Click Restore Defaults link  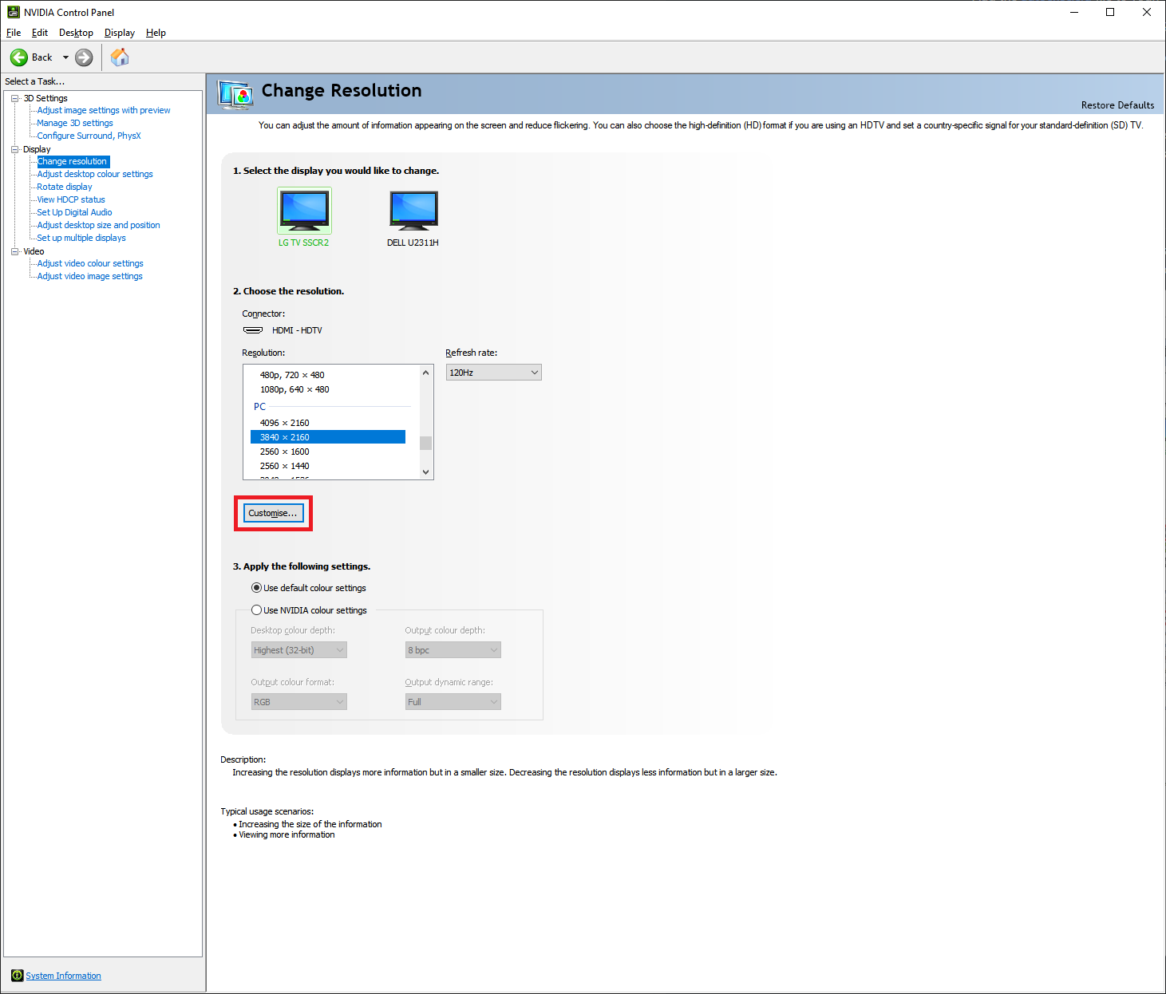pos(1117,105)
